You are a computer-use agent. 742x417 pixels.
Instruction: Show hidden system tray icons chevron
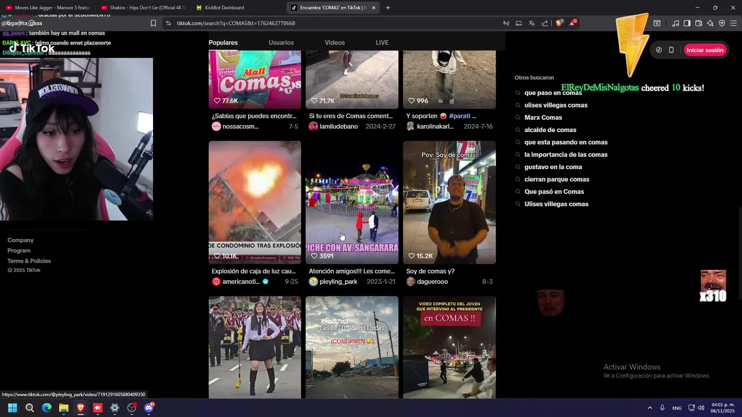click(x=650, y=408)
